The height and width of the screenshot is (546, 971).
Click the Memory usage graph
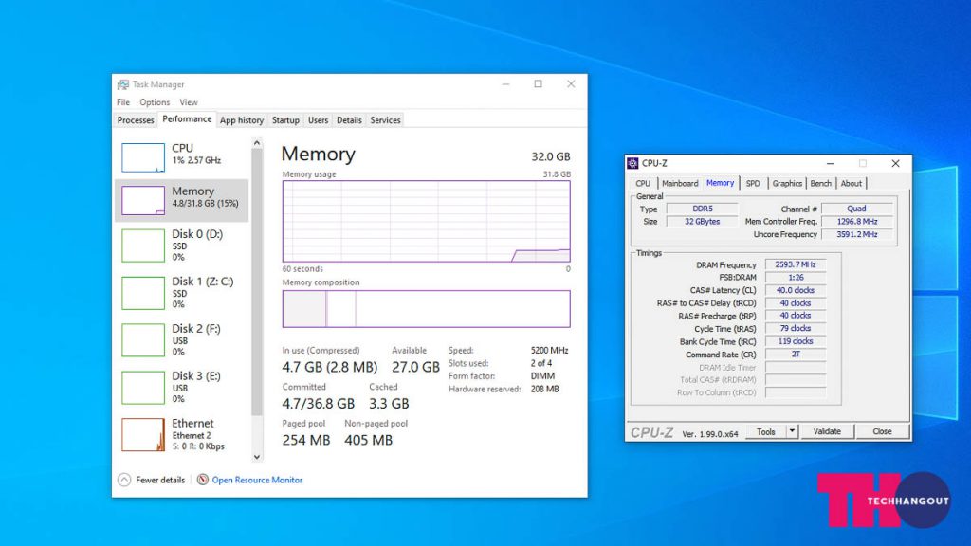pyautogui.click(x=426, y=221)
